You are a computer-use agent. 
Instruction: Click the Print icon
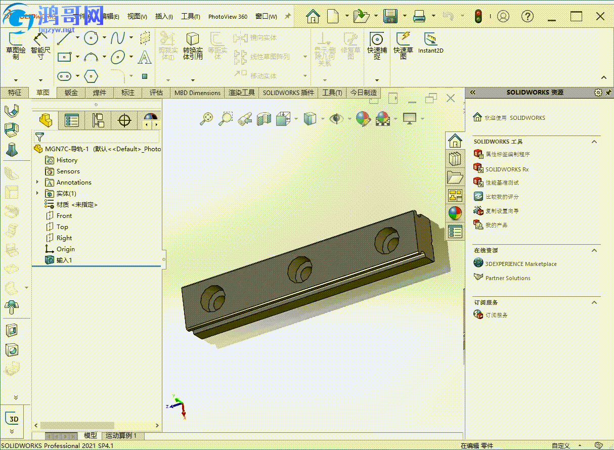coord(419,16)
